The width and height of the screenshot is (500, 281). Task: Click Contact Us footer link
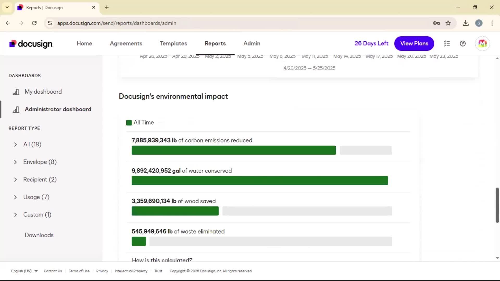53,271
